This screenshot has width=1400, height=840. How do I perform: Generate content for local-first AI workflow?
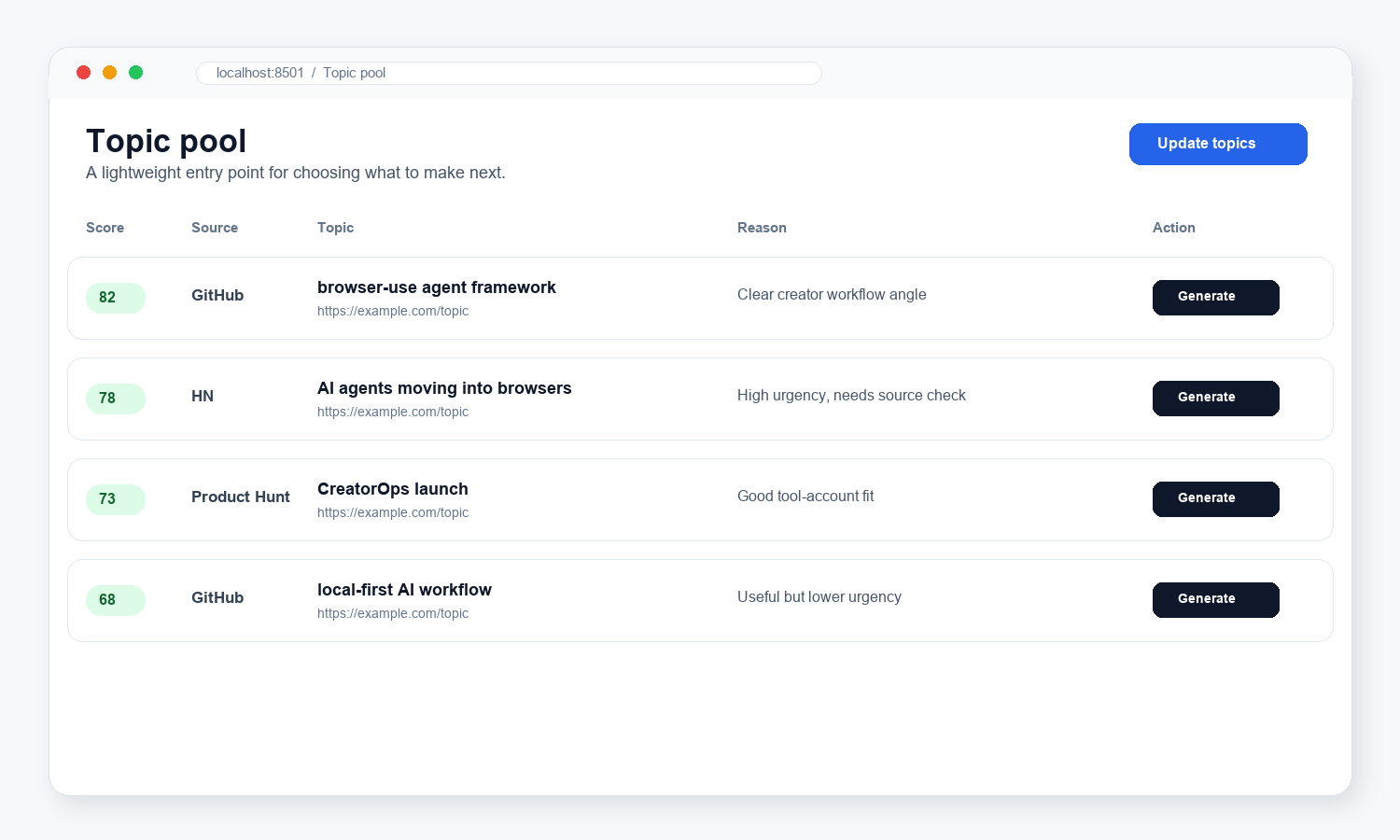pyautogui.click(x=1216, y=600)
